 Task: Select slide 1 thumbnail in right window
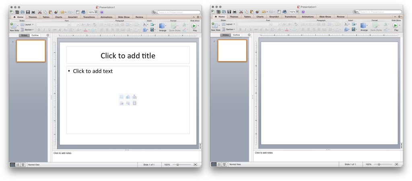[232, 51]
